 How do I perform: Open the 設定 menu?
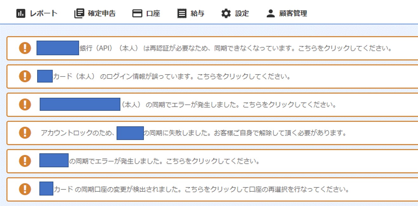click(235, 14)
